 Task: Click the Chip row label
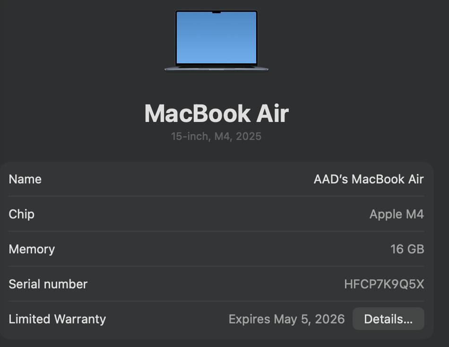pos(22,214)
